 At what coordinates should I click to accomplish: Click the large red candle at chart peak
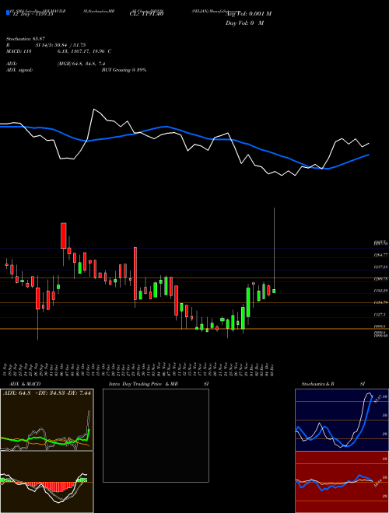pyautogui.click(x=64, y=236)
